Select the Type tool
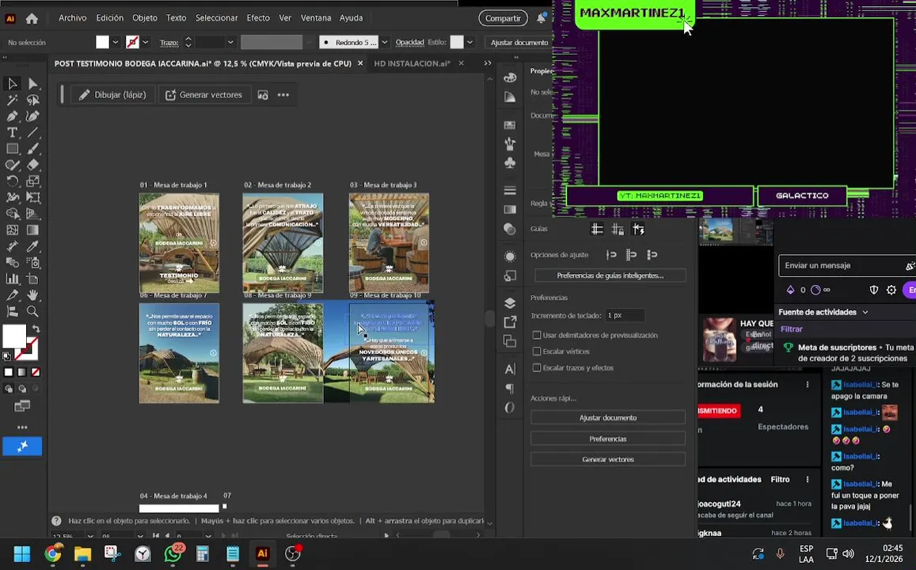Screen dimensions: 916x570 pyautogui.click(x=12, y=132)
